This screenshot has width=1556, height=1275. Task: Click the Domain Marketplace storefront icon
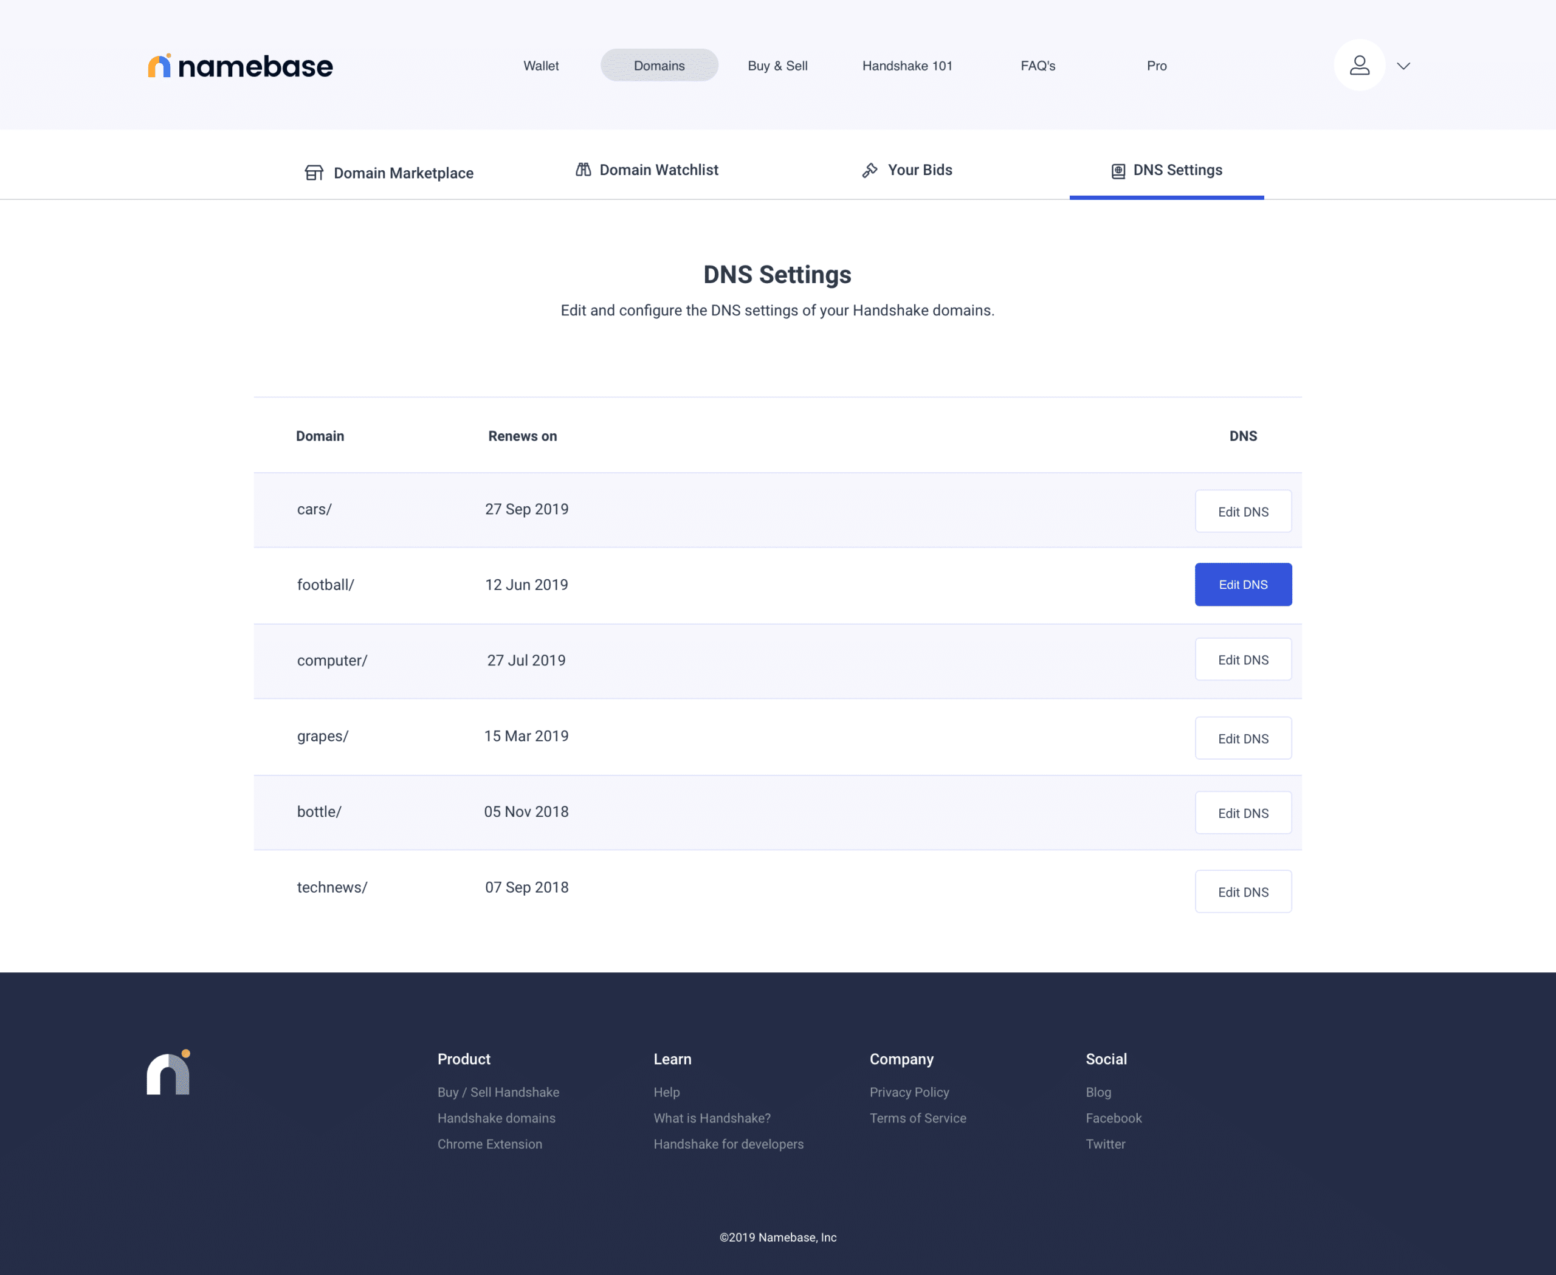(314, 173)
